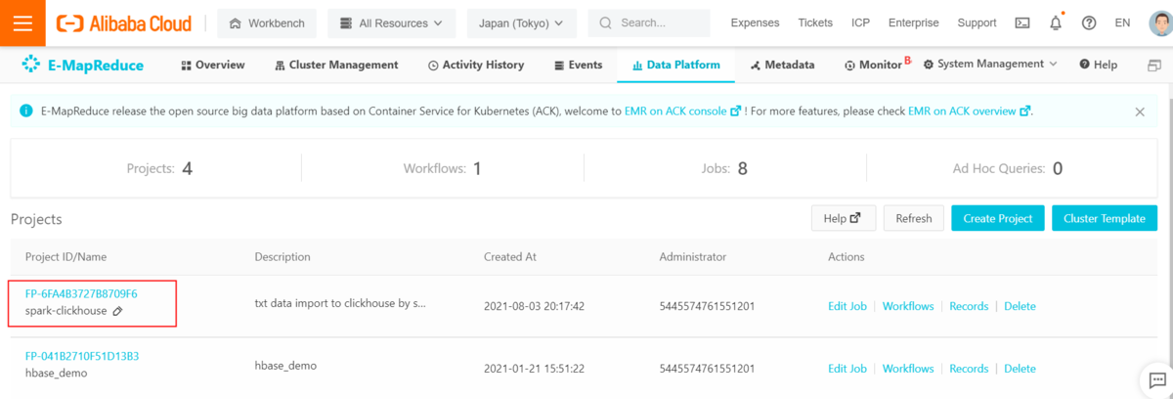The height and width of the screenshot is (399, 1173).
Task: Click Edit Job for hbase_demo
Action: tap(847, 369)
